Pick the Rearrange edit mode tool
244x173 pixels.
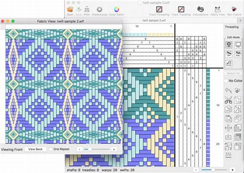pos(229,63)
